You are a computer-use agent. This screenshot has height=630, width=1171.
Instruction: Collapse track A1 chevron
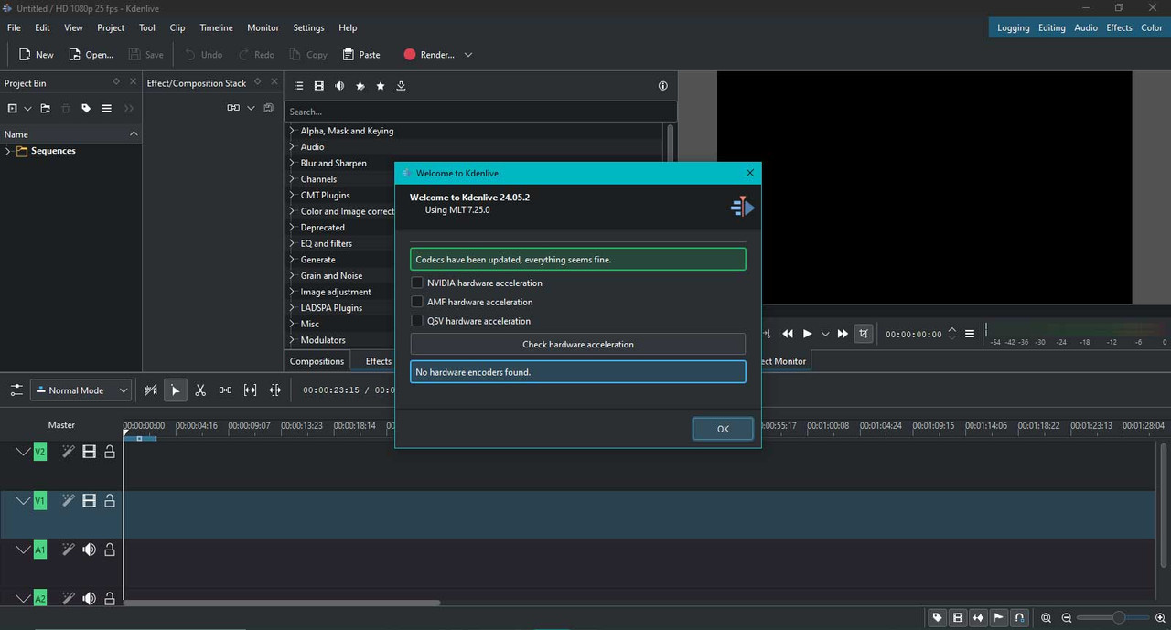(x=23, y=550)
